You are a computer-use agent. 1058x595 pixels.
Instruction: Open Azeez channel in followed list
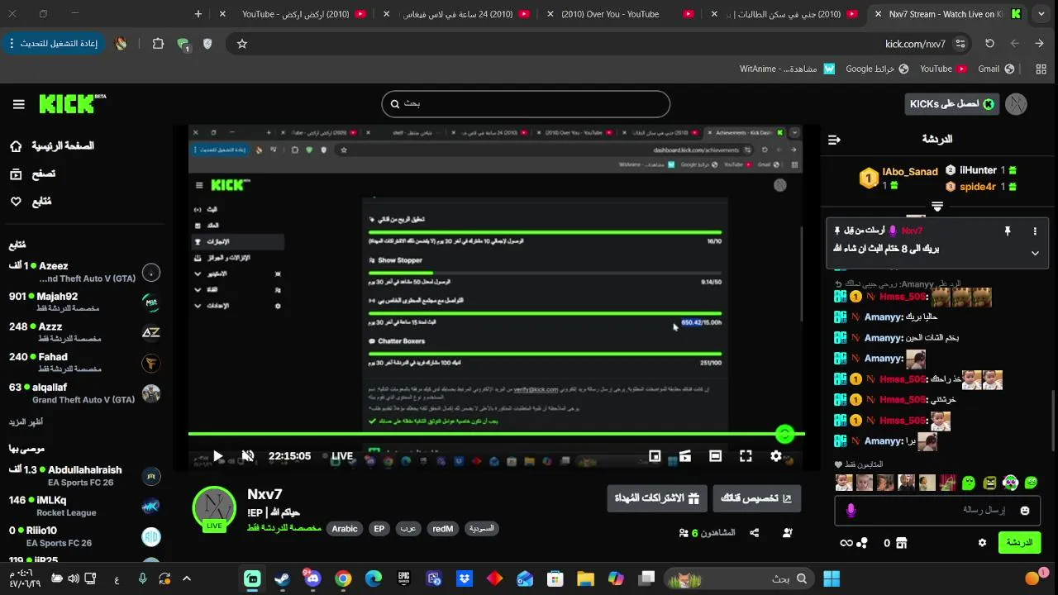coord(83,272)
